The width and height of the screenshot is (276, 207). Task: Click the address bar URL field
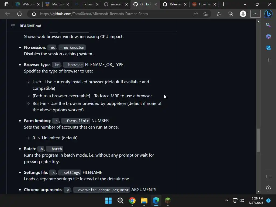point(113,14)
